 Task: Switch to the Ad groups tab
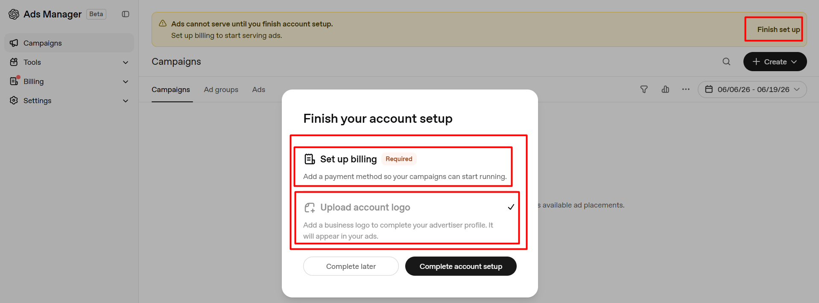(221, 89)
